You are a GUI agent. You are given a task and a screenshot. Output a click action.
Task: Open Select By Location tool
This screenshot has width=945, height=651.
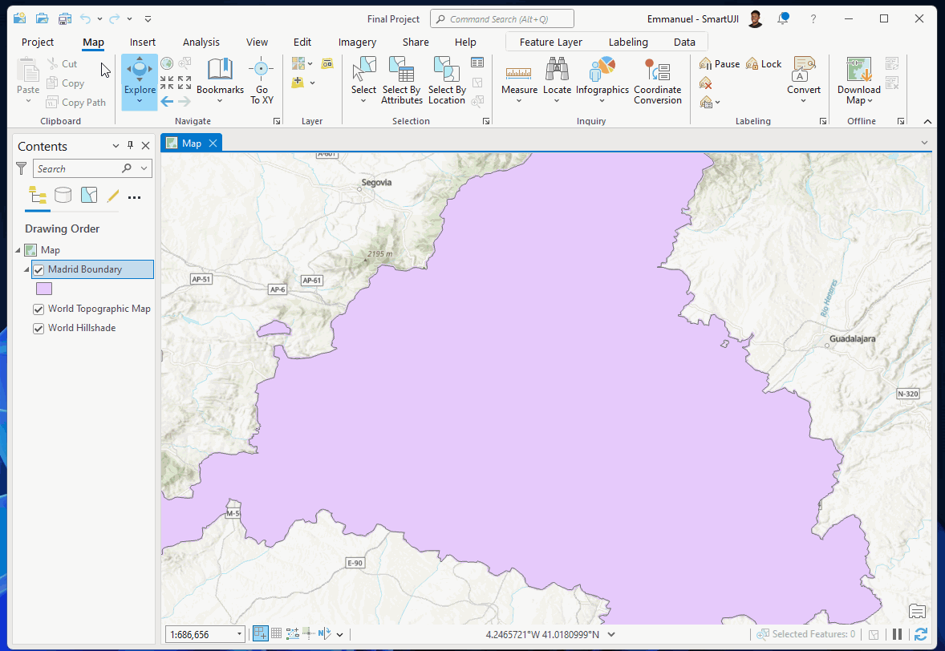[x=447, y=79]
